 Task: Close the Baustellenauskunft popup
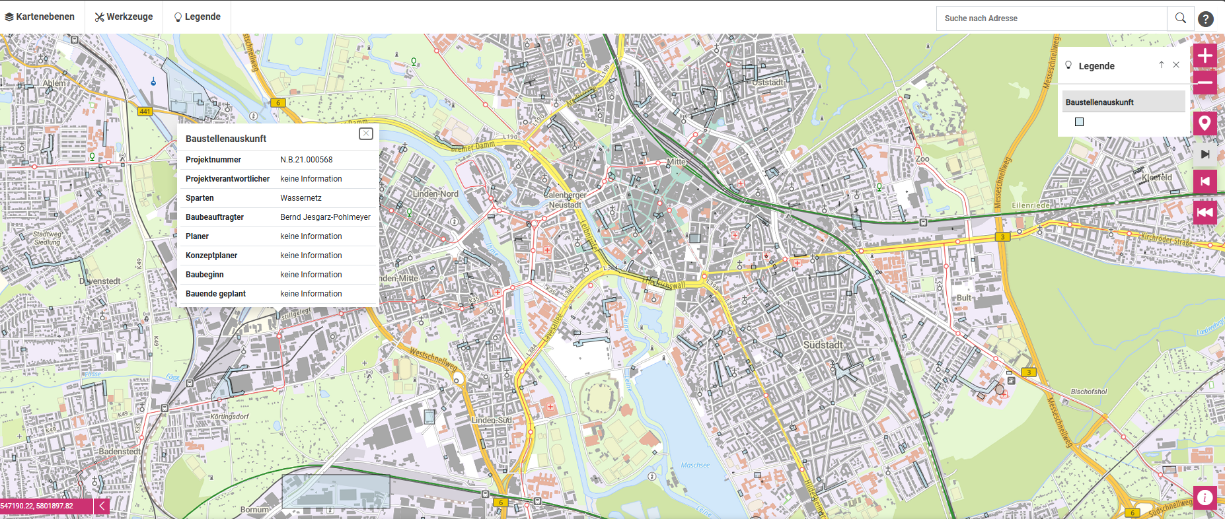coord(365,134)
